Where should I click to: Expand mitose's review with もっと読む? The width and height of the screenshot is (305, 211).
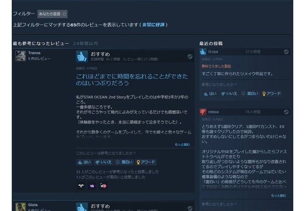(278, 196)
